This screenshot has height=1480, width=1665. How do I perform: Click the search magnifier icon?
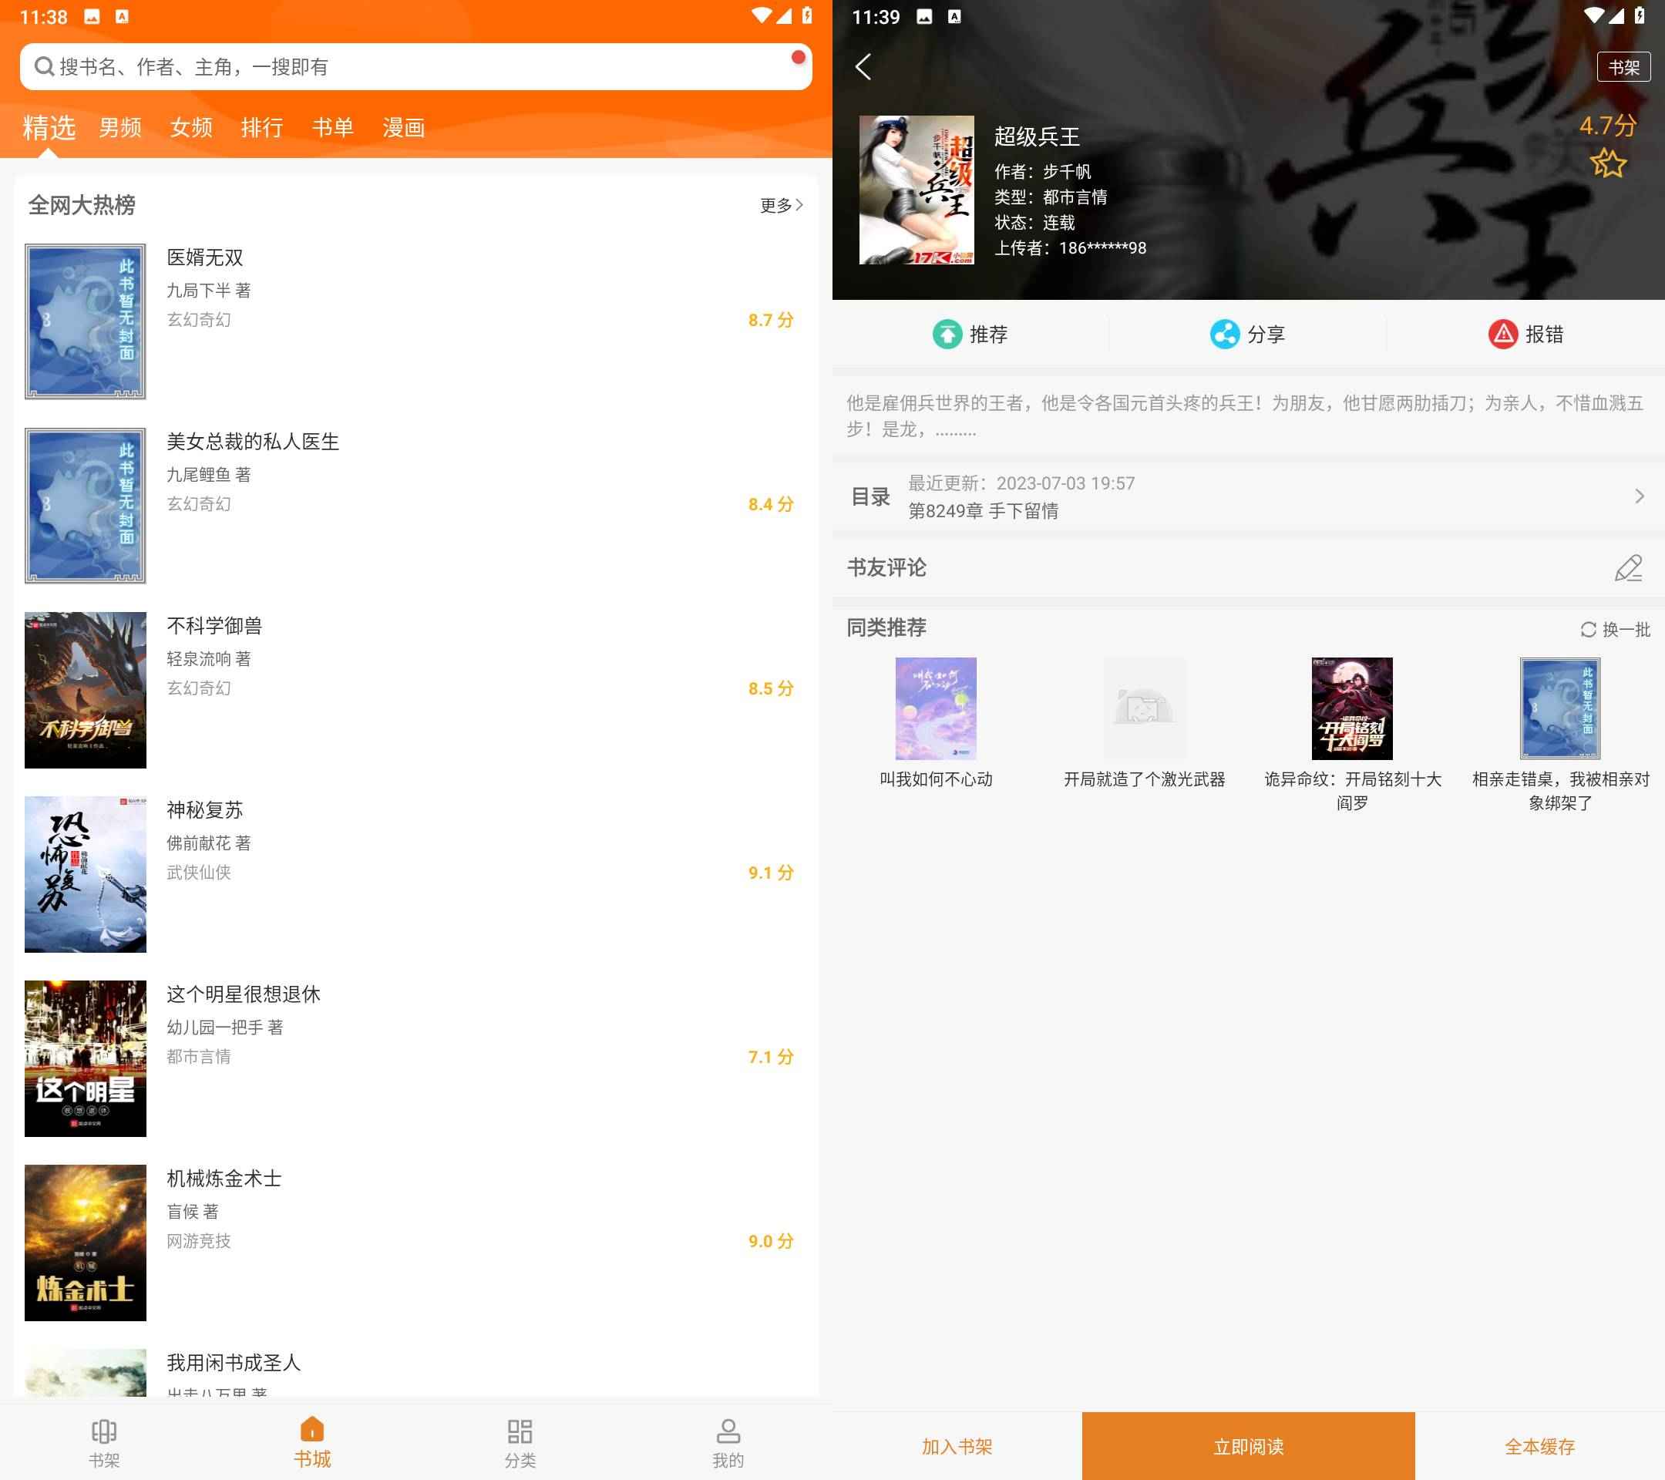pyautogui.click(x=45, y=66)
